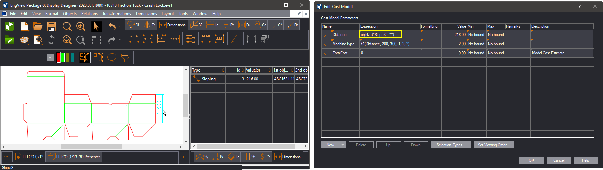Choose the chain dimension tool
Viewport: 603px width, 170px height.
point(175,39)
